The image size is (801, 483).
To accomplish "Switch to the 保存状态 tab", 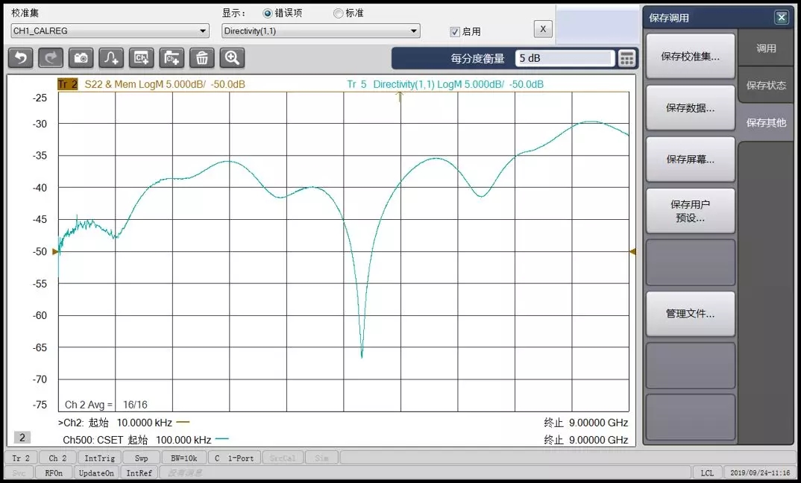I will pos(766,85).
